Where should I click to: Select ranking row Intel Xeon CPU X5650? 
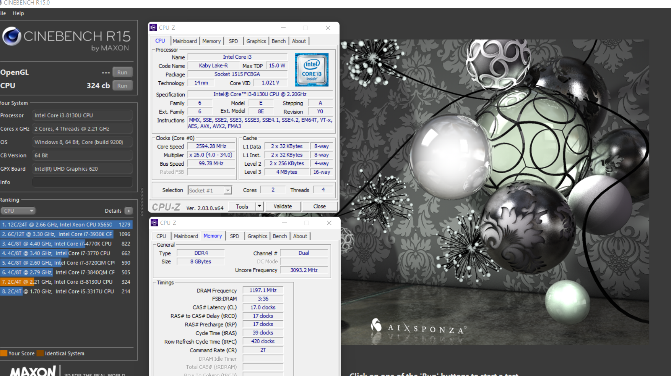[x=66, y=224]
